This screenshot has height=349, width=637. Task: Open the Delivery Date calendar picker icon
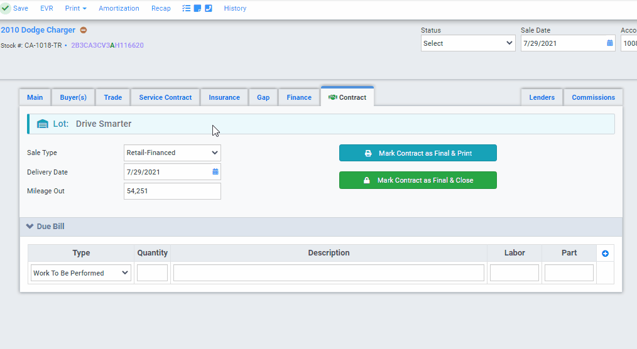(215, 171)
